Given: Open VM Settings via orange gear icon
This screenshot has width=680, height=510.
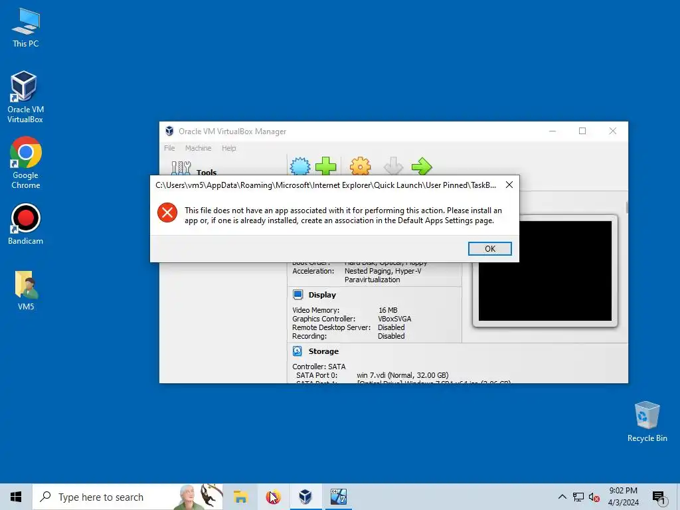Looking at the screenshot, I should tap(361, 166).
